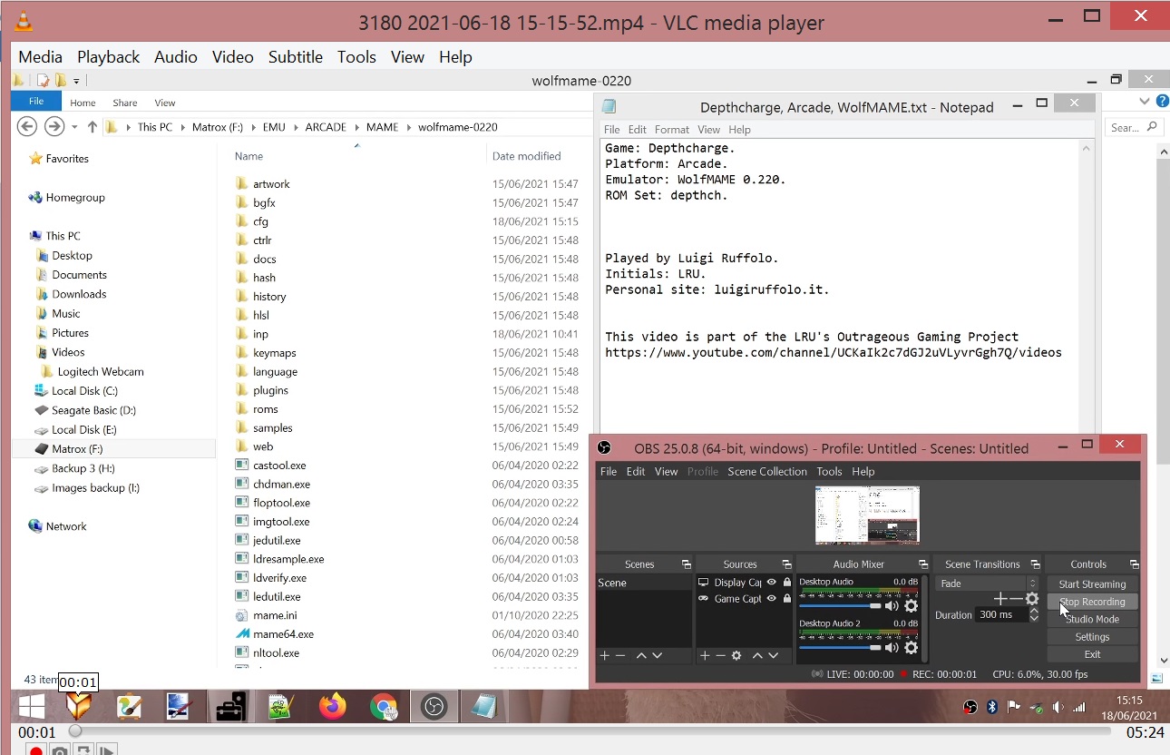1170x755 pixels.
Task: Click the Stop Recording button
Action: [1092, 602]
